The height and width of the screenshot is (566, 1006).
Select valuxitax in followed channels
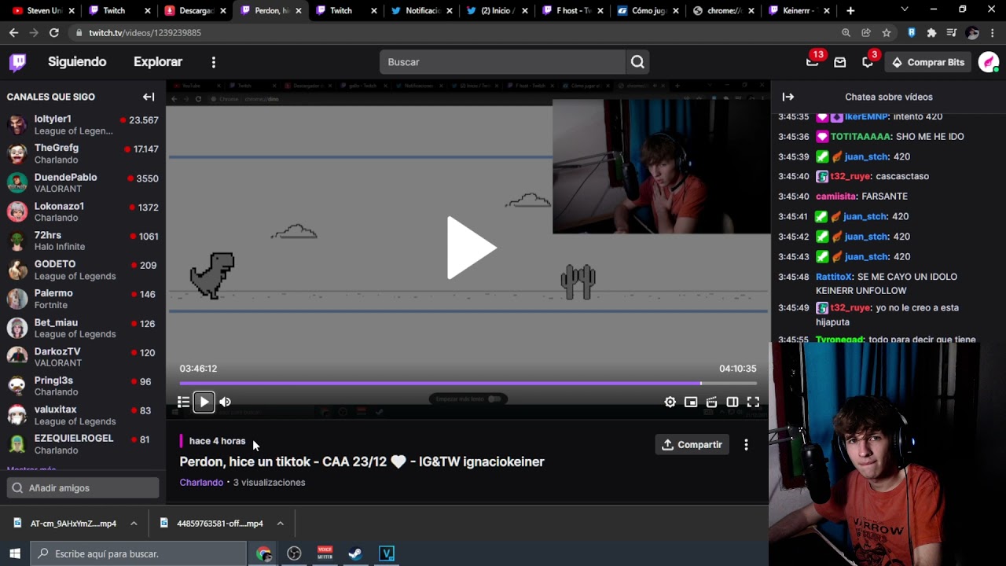(x=83, y=416)
